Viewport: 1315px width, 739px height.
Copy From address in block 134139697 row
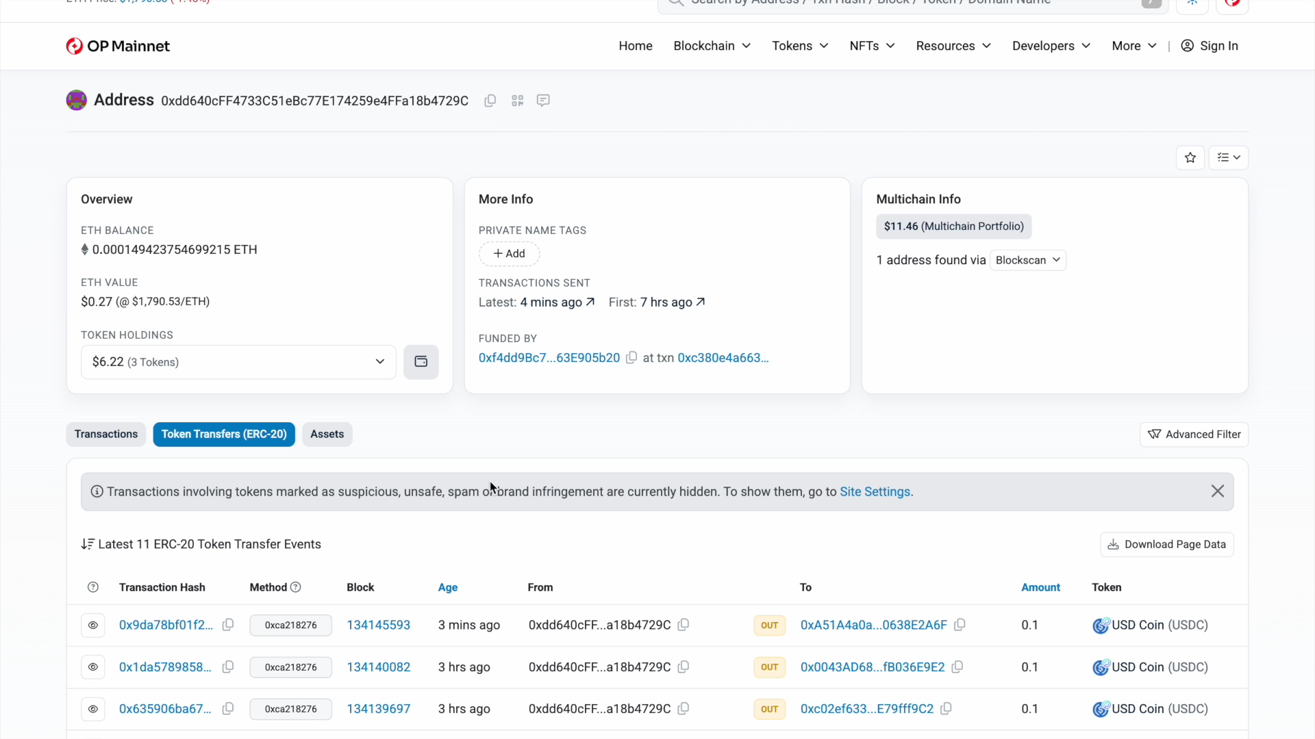click(x=684, y=708)
